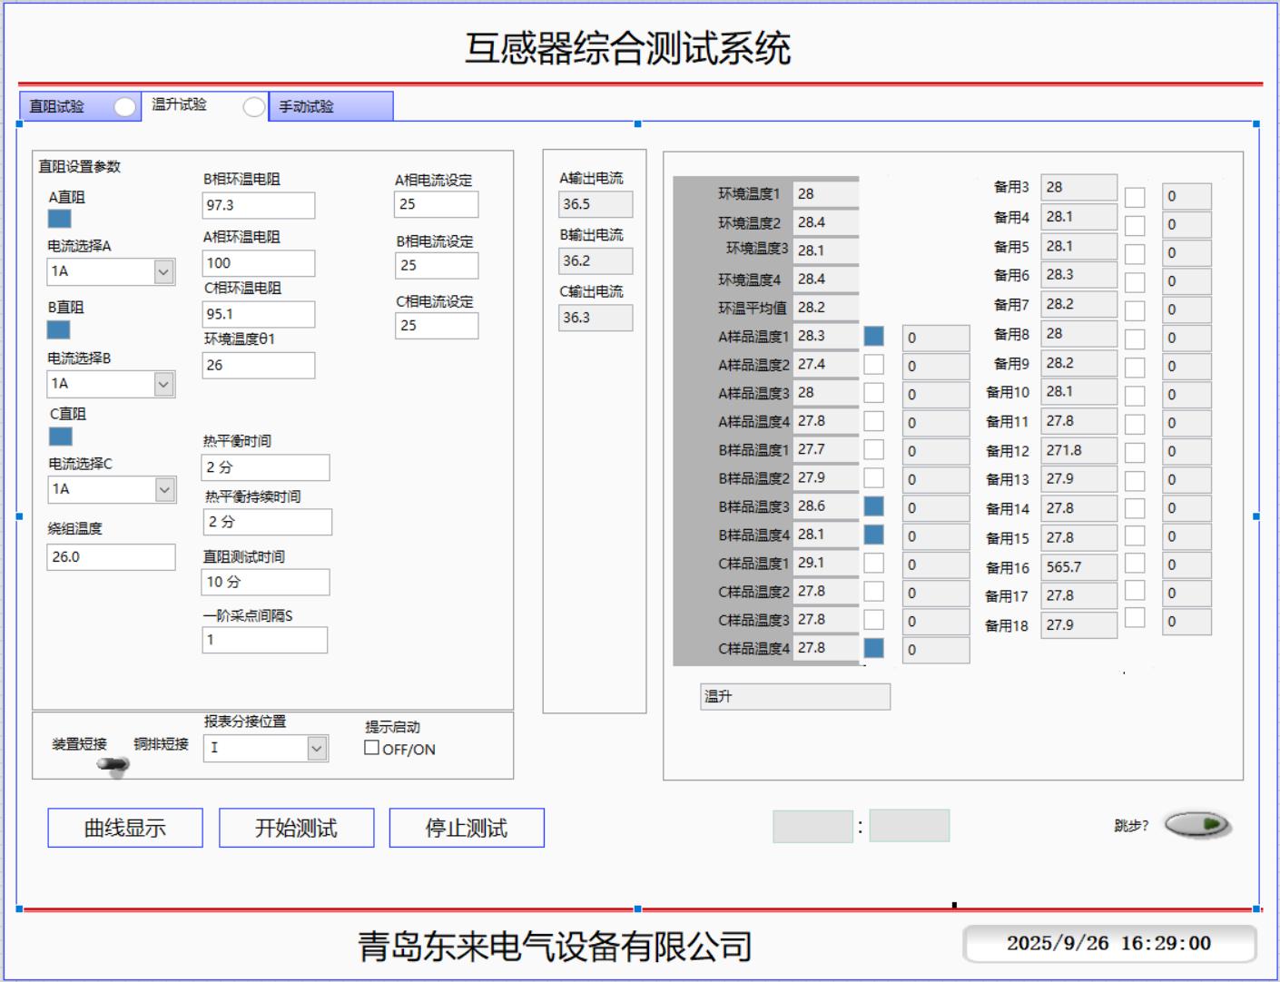Click the 开始测试 button
1280x982 pixels.
point(296,828)
